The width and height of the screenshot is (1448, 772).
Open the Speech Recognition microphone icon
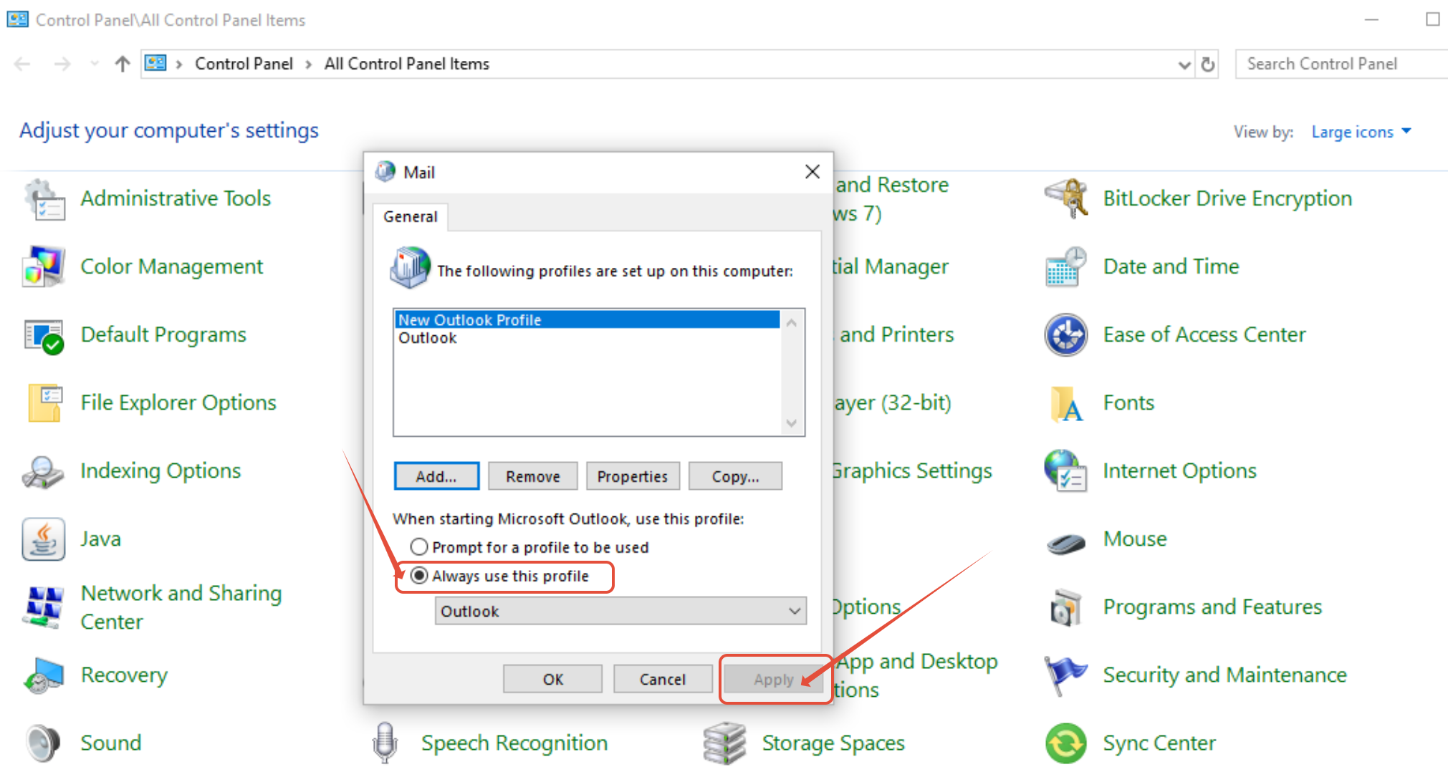(385, 743)
